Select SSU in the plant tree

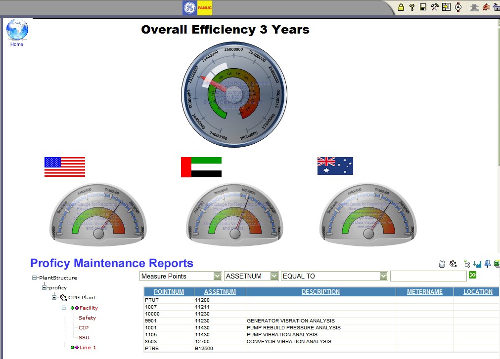[84, 337]
